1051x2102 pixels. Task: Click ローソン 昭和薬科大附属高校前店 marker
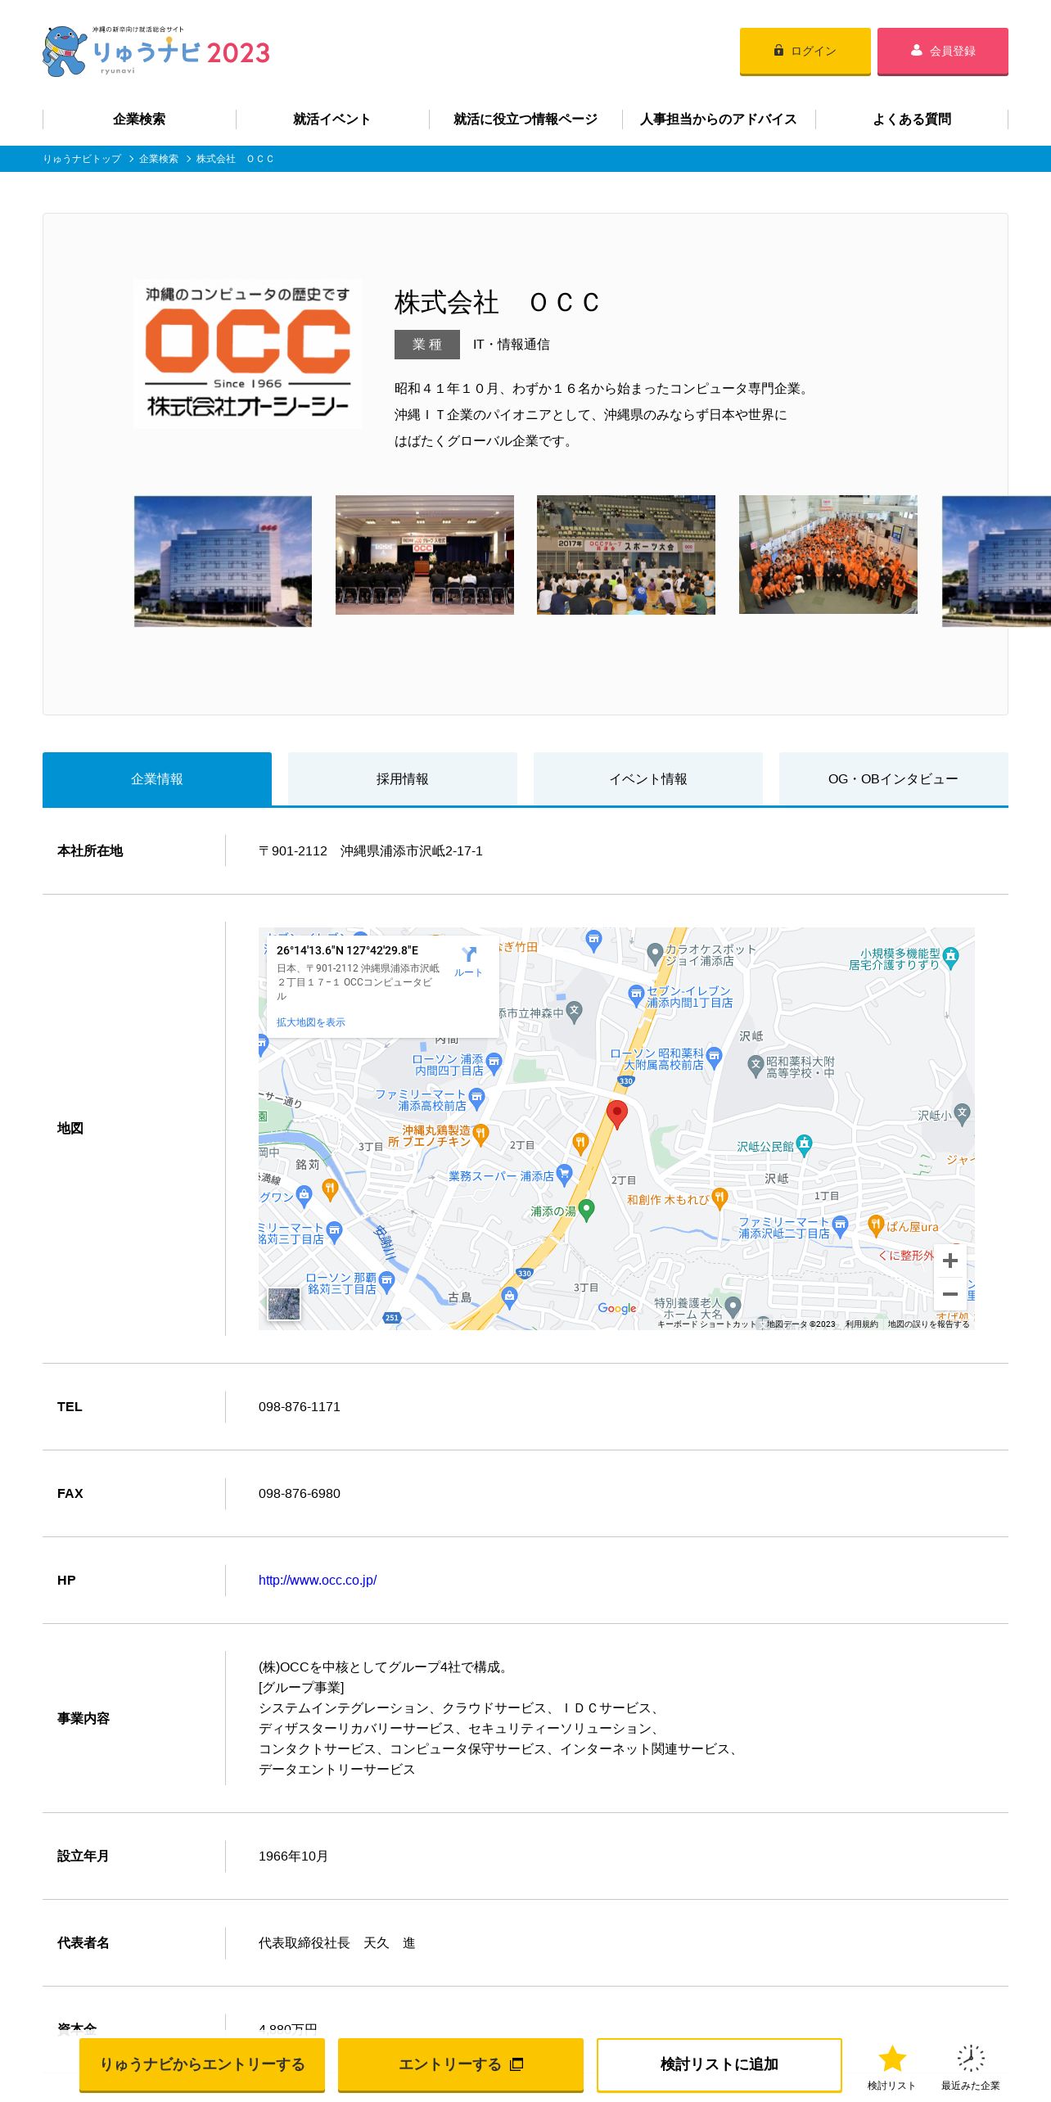714,1058
